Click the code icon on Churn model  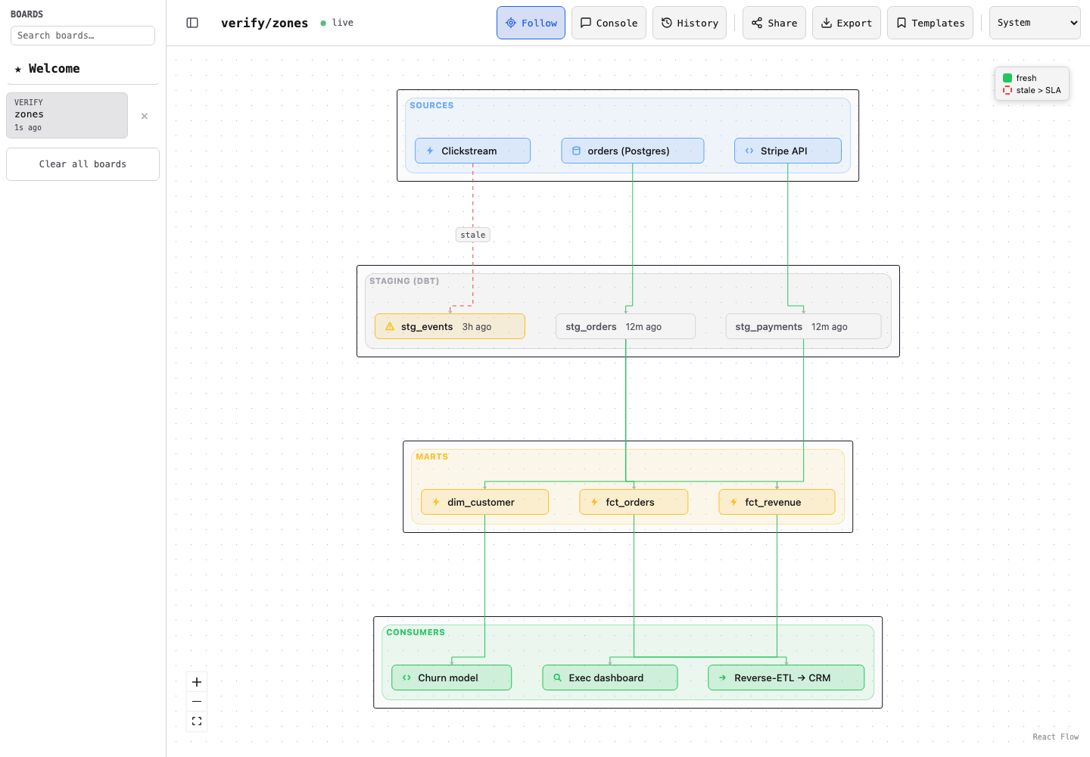406,678
